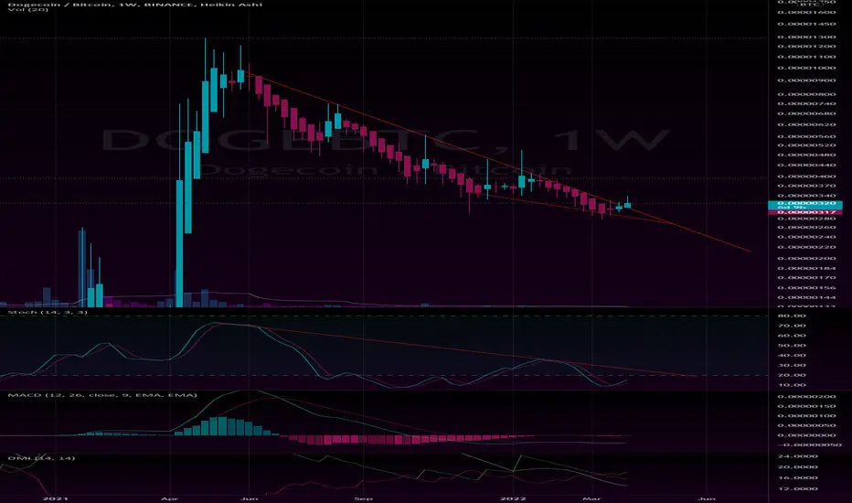Click the 12.0000 value on the DMI scale

[798, 488]
